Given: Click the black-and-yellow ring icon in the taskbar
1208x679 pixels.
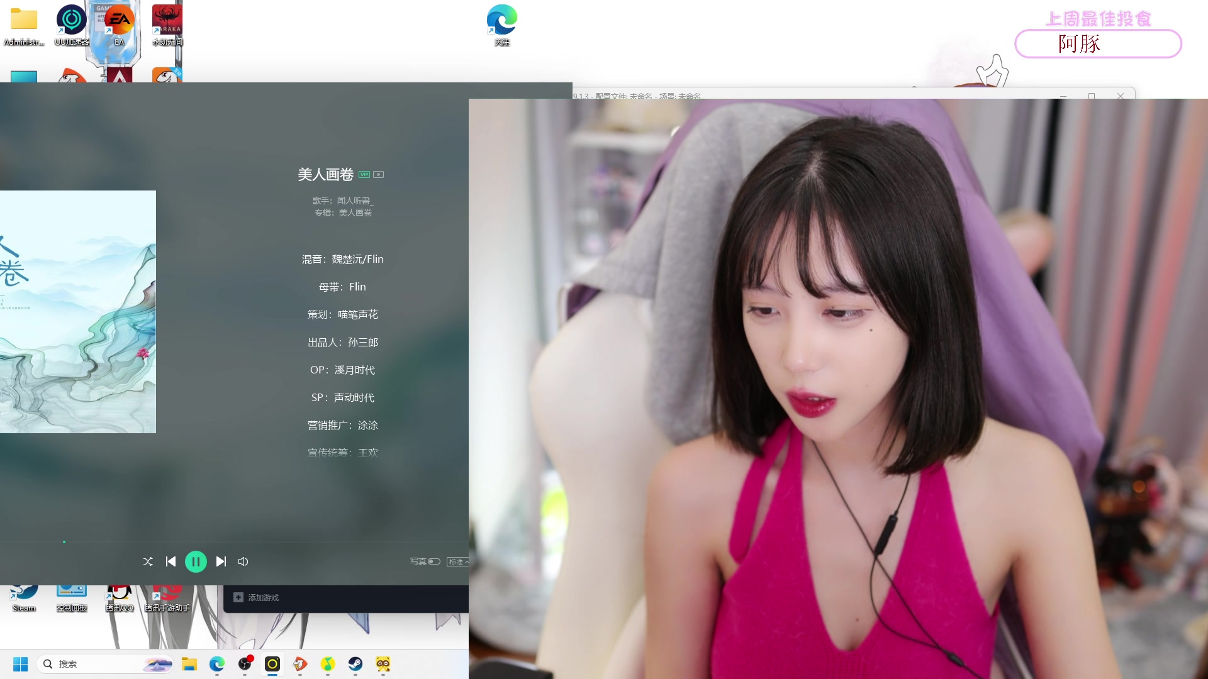Looking at the screenshot, I should [272, 664].
